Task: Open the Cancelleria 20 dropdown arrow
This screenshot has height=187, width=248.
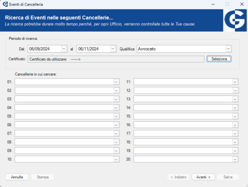Action: click(x=235, y=159)
